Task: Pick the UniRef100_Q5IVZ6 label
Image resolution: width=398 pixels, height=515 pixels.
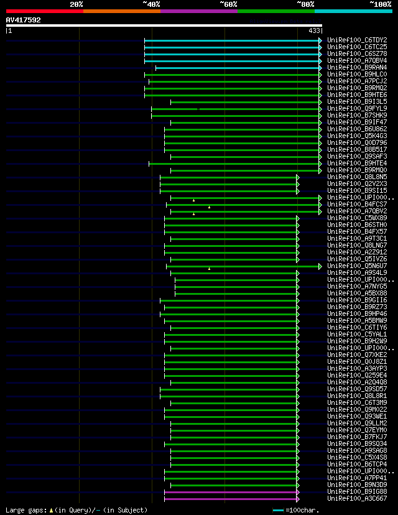Action: 357,259
